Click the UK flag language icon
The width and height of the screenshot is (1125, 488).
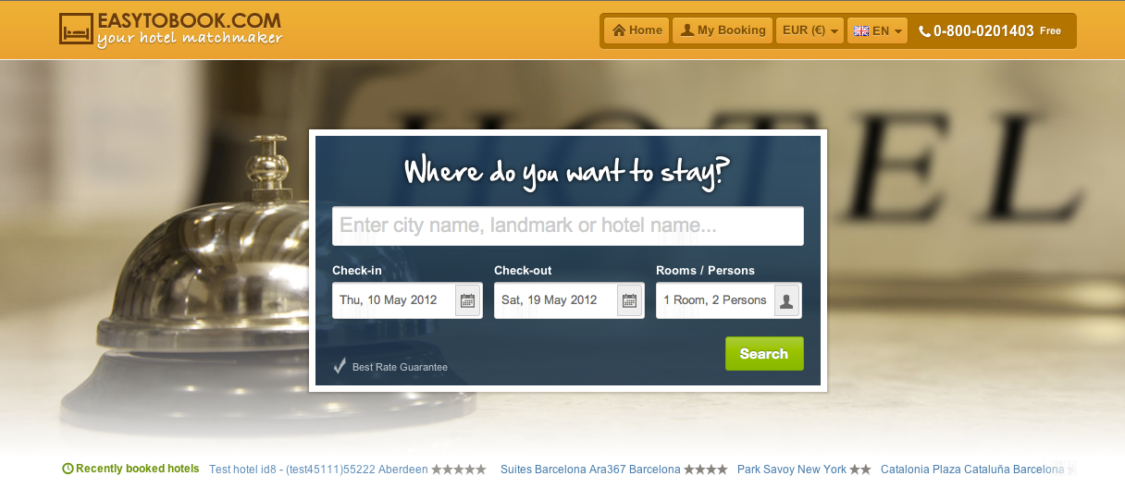(x=861, y=30)
